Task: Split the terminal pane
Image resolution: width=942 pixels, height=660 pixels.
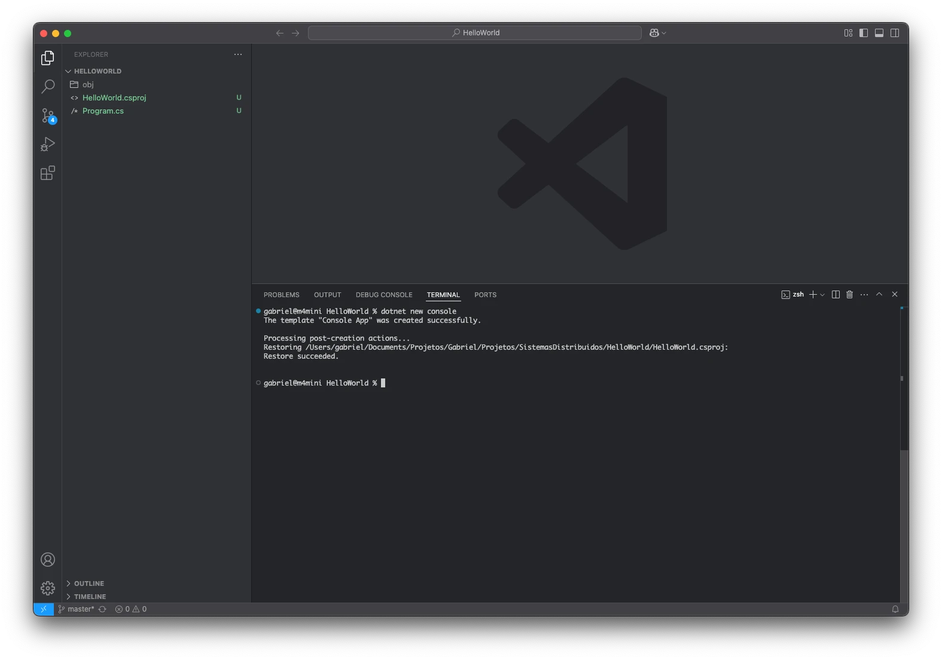Action: (x=836, y=295)
